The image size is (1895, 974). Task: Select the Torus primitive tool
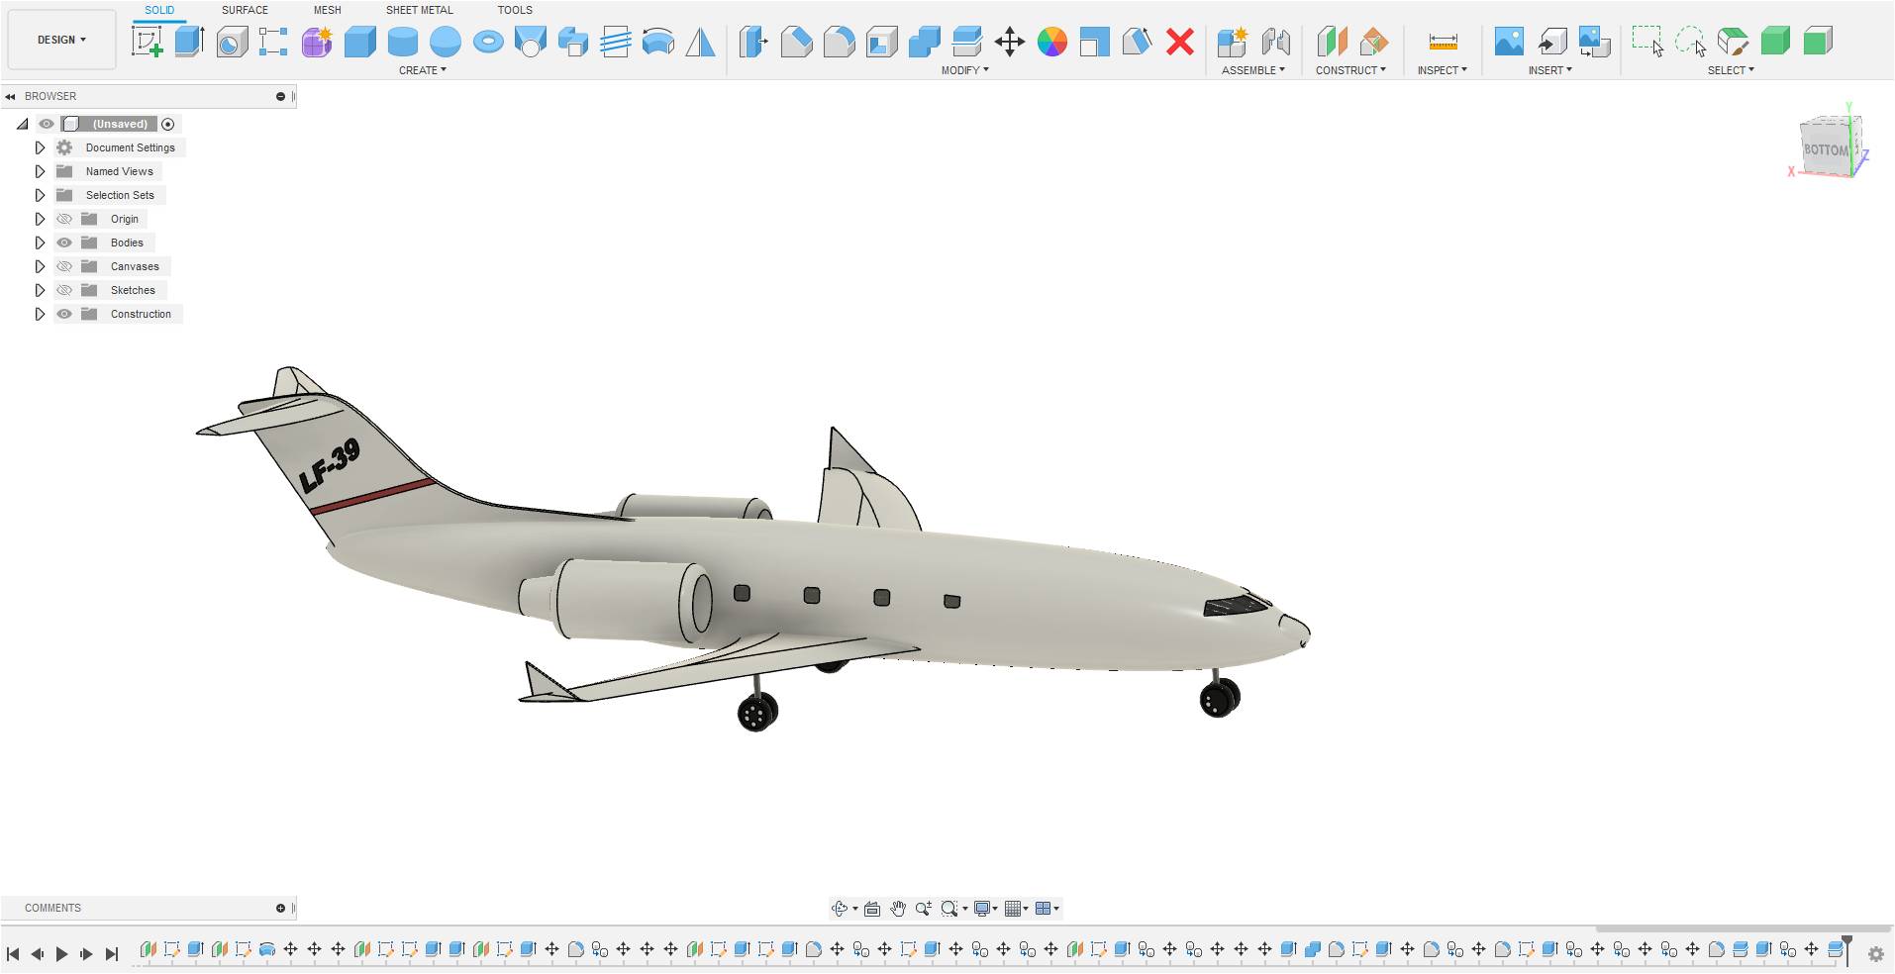tap(488, 42)
